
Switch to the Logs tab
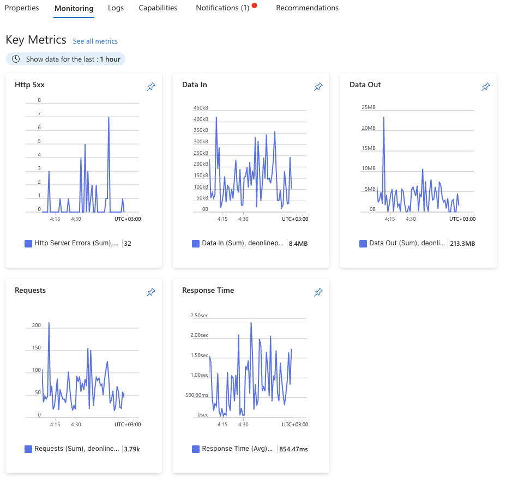[x=116, y=8]
